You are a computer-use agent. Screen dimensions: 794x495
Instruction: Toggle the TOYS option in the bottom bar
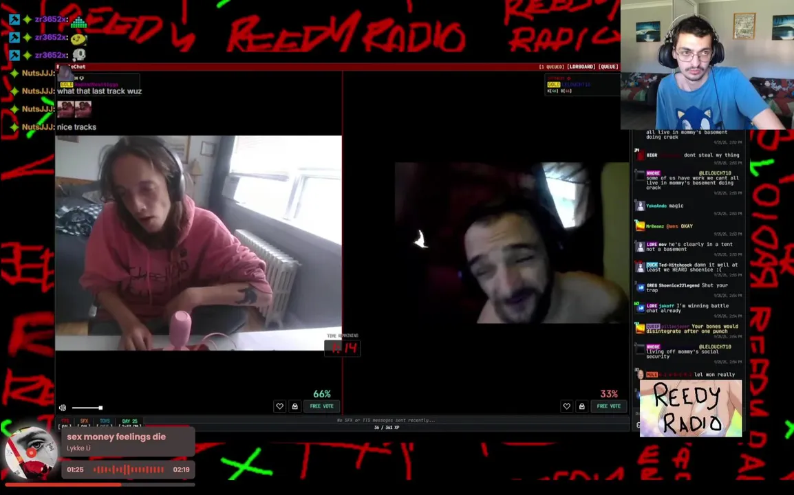click(105, 423)
